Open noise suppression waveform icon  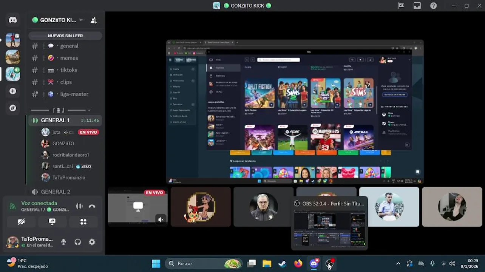tap(79, 206)
